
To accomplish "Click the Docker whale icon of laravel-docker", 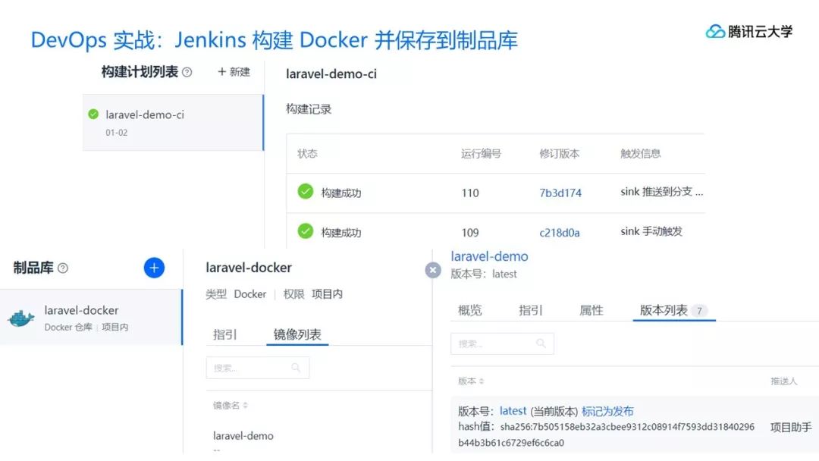I will coord(21,318).
